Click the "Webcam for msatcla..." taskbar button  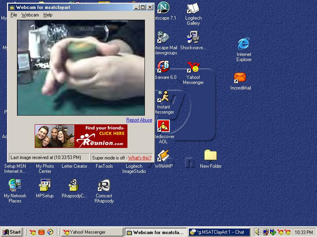156,232
